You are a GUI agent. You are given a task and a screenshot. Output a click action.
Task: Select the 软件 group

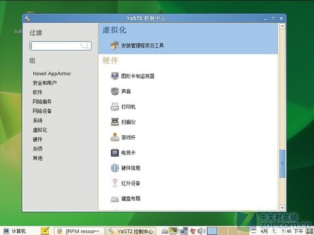click(x=38, y=92)
